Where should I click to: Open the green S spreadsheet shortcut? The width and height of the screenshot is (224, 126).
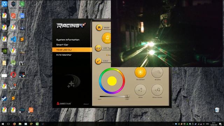pos(22,4)
